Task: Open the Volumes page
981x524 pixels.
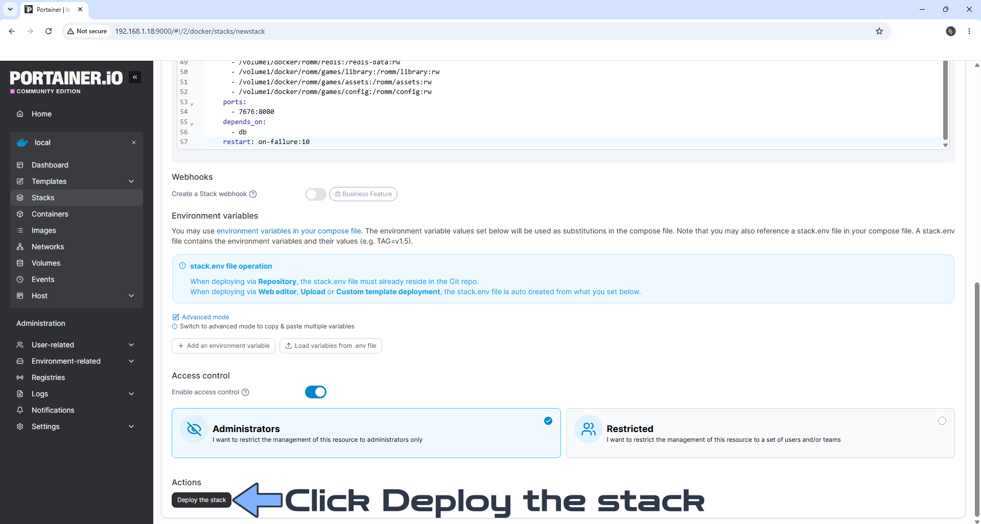Action: [77, 263]
